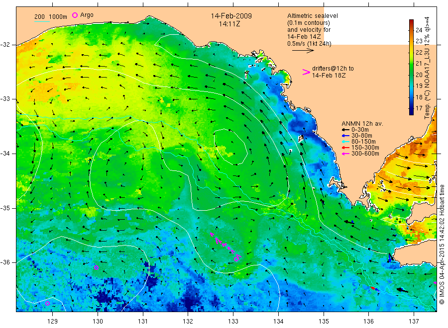Click the '0-30m' depth label

360,130
